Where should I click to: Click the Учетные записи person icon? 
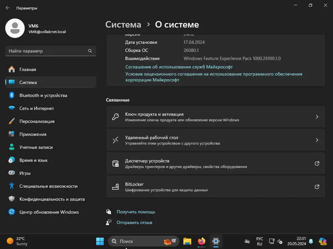[12, 147]
